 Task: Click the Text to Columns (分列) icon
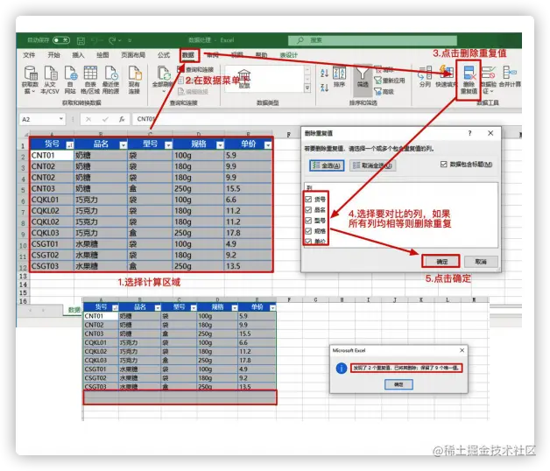click(x=425, y=73)
